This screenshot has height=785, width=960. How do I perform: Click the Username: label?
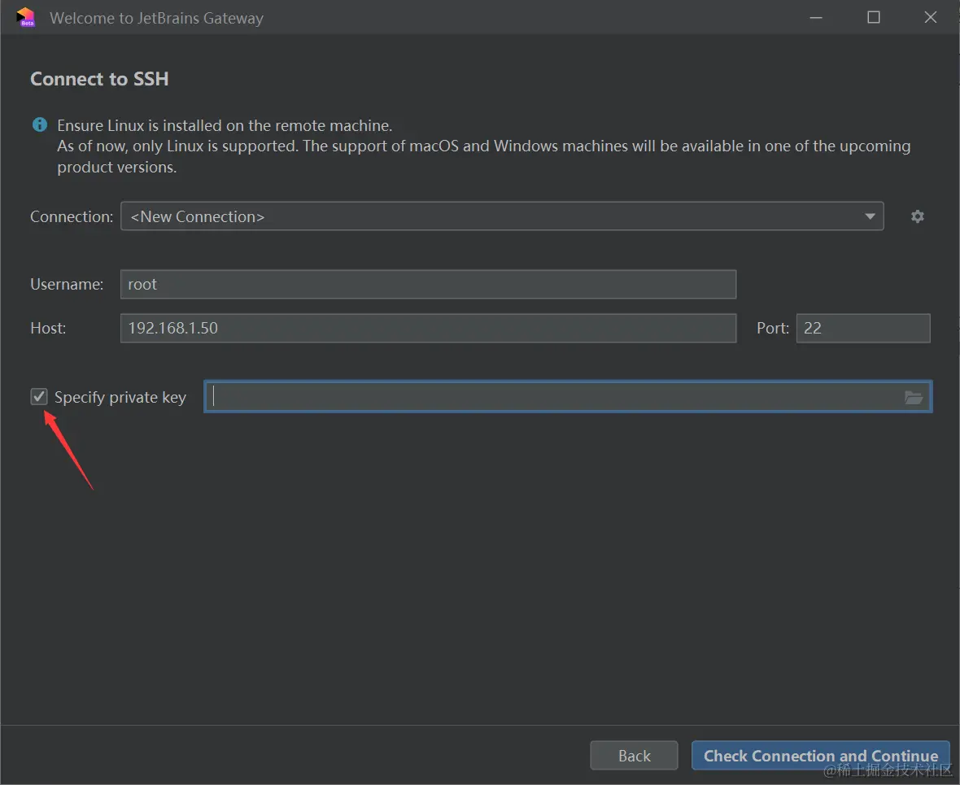[67, 284]
